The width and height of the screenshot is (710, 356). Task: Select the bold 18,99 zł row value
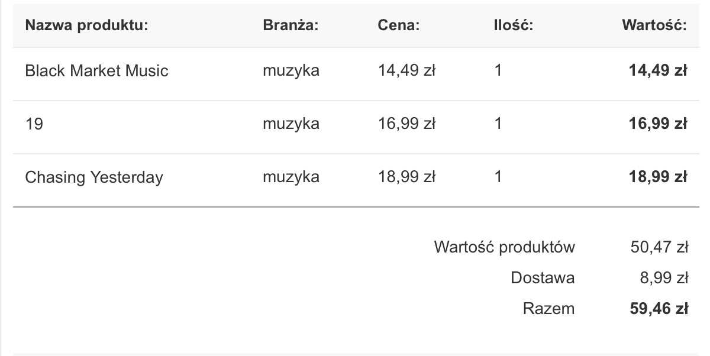pos(657,177)
